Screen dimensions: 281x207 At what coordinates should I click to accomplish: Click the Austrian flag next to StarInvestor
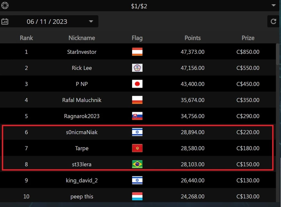[x=137, y=52]
